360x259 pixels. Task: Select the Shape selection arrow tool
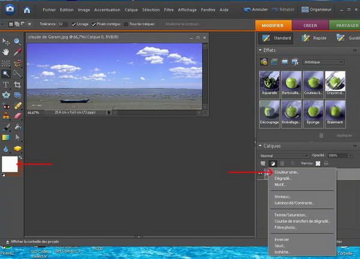pyautogui.click(x=17, y=138)
